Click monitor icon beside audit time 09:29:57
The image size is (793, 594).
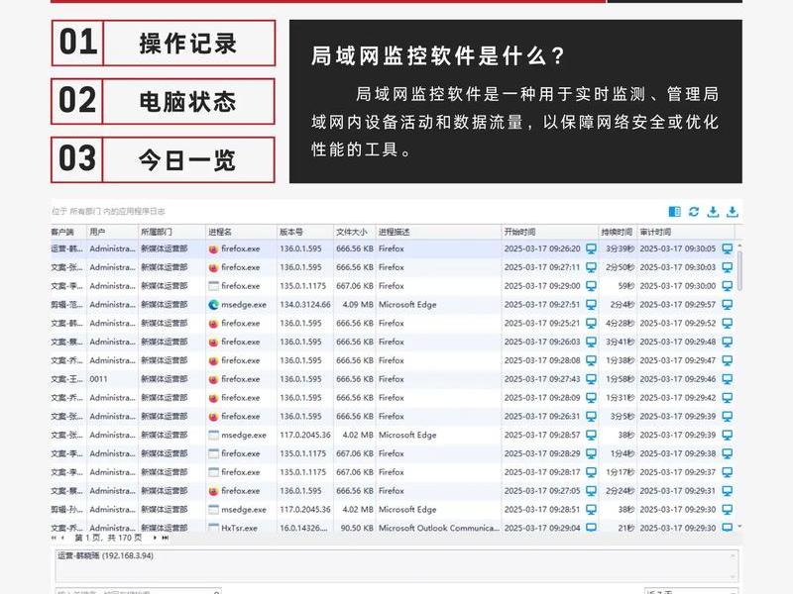coord(728,305)
